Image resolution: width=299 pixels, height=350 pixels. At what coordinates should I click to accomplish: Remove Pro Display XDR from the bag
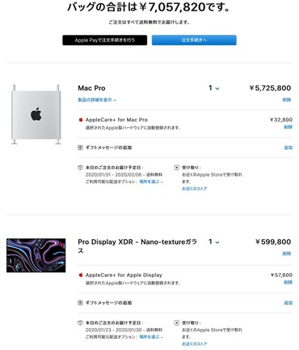(x=287, y=254)
